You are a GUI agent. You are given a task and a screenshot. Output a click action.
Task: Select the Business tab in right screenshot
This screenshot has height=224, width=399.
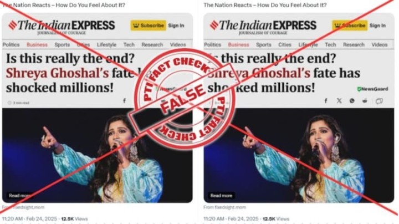pos(238,44)
